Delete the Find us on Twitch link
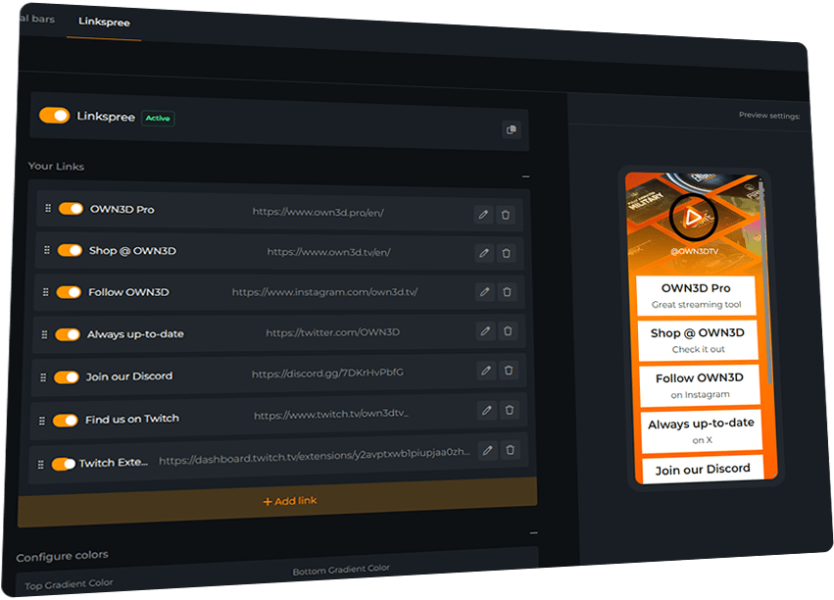834x600 pixels. click(x=510, y=410)
